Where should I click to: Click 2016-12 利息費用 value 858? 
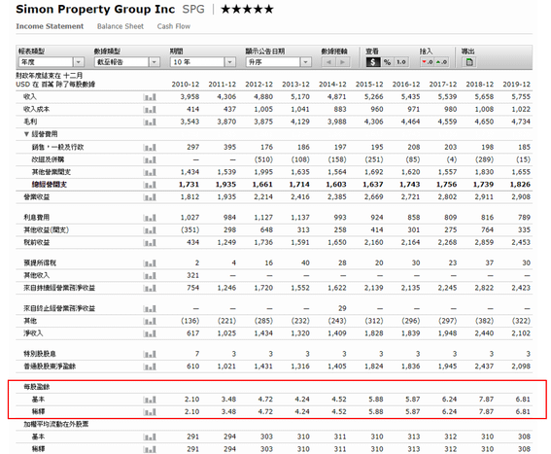[414, 218]
